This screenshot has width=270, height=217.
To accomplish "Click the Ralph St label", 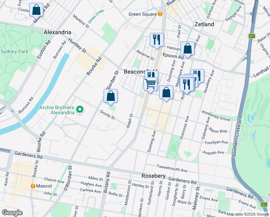I will [130, 121].
